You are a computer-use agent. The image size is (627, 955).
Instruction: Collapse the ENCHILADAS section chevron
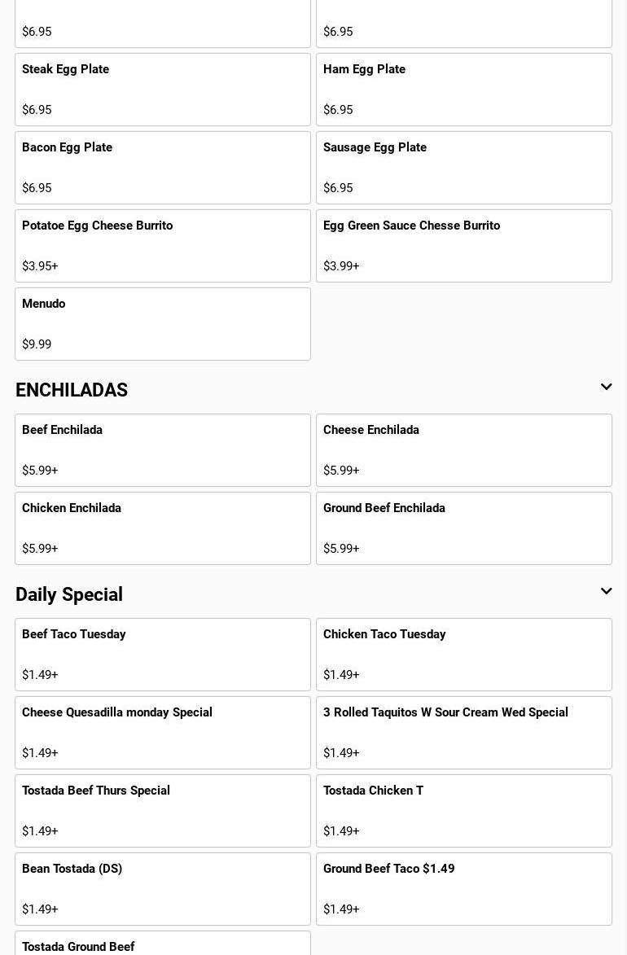(x=606, y=388)
